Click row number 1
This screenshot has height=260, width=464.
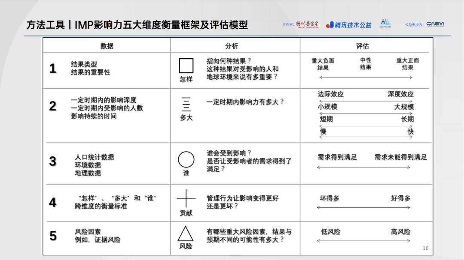pos(53,69)
